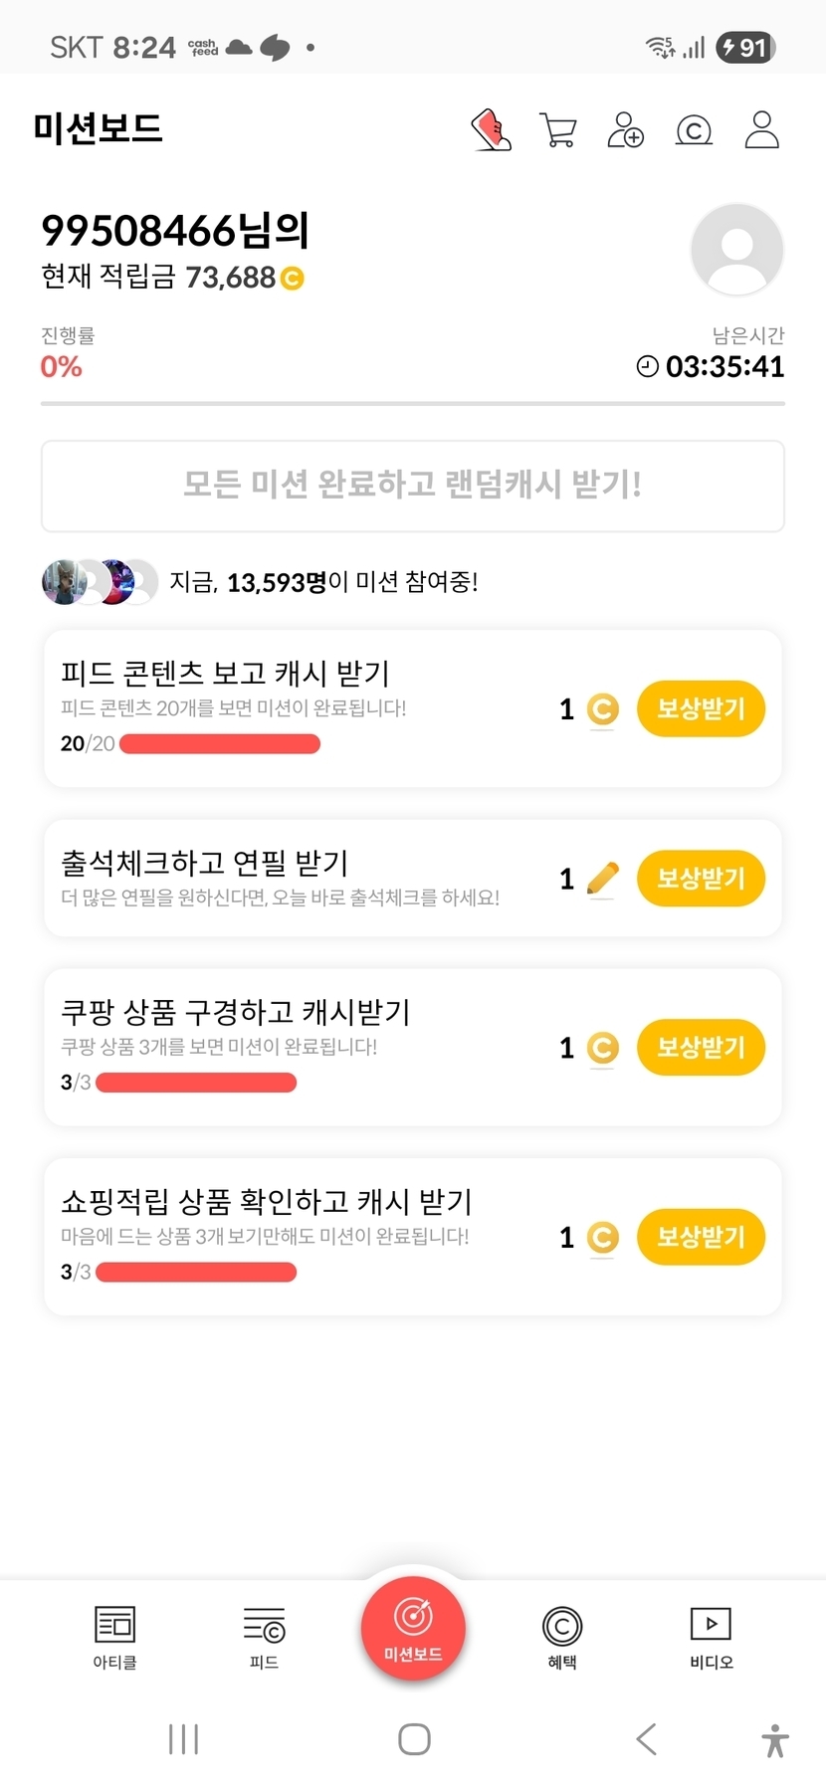The image size is (826, 1789).
Task: Tap the gold coin beside 적립금 73,688
Action: coord(292,279)
